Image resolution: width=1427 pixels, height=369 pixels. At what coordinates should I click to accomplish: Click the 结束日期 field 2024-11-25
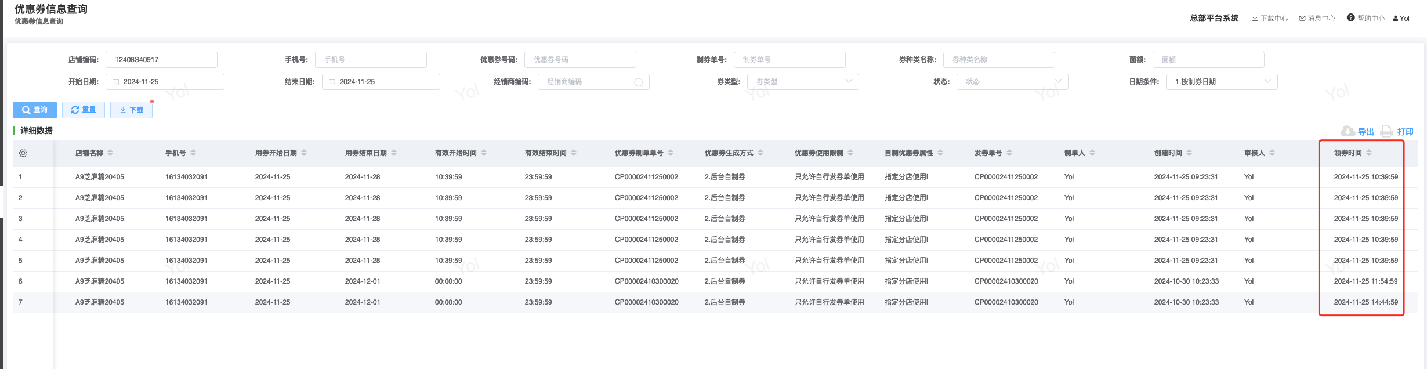click(x=381, y=82)
